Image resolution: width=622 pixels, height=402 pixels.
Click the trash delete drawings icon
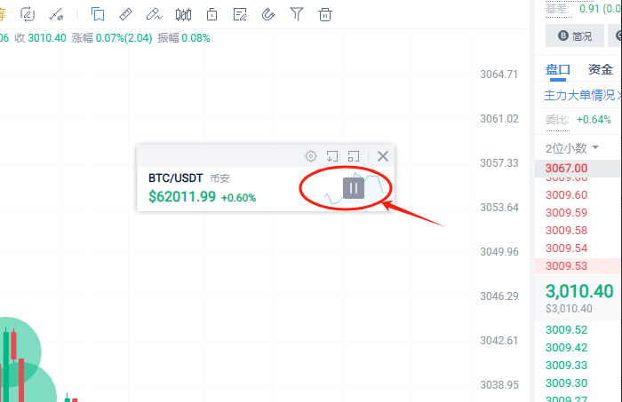tap(325, 15)
